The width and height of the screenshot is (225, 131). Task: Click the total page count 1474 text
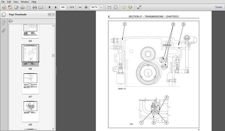click(x=72, y=7)
